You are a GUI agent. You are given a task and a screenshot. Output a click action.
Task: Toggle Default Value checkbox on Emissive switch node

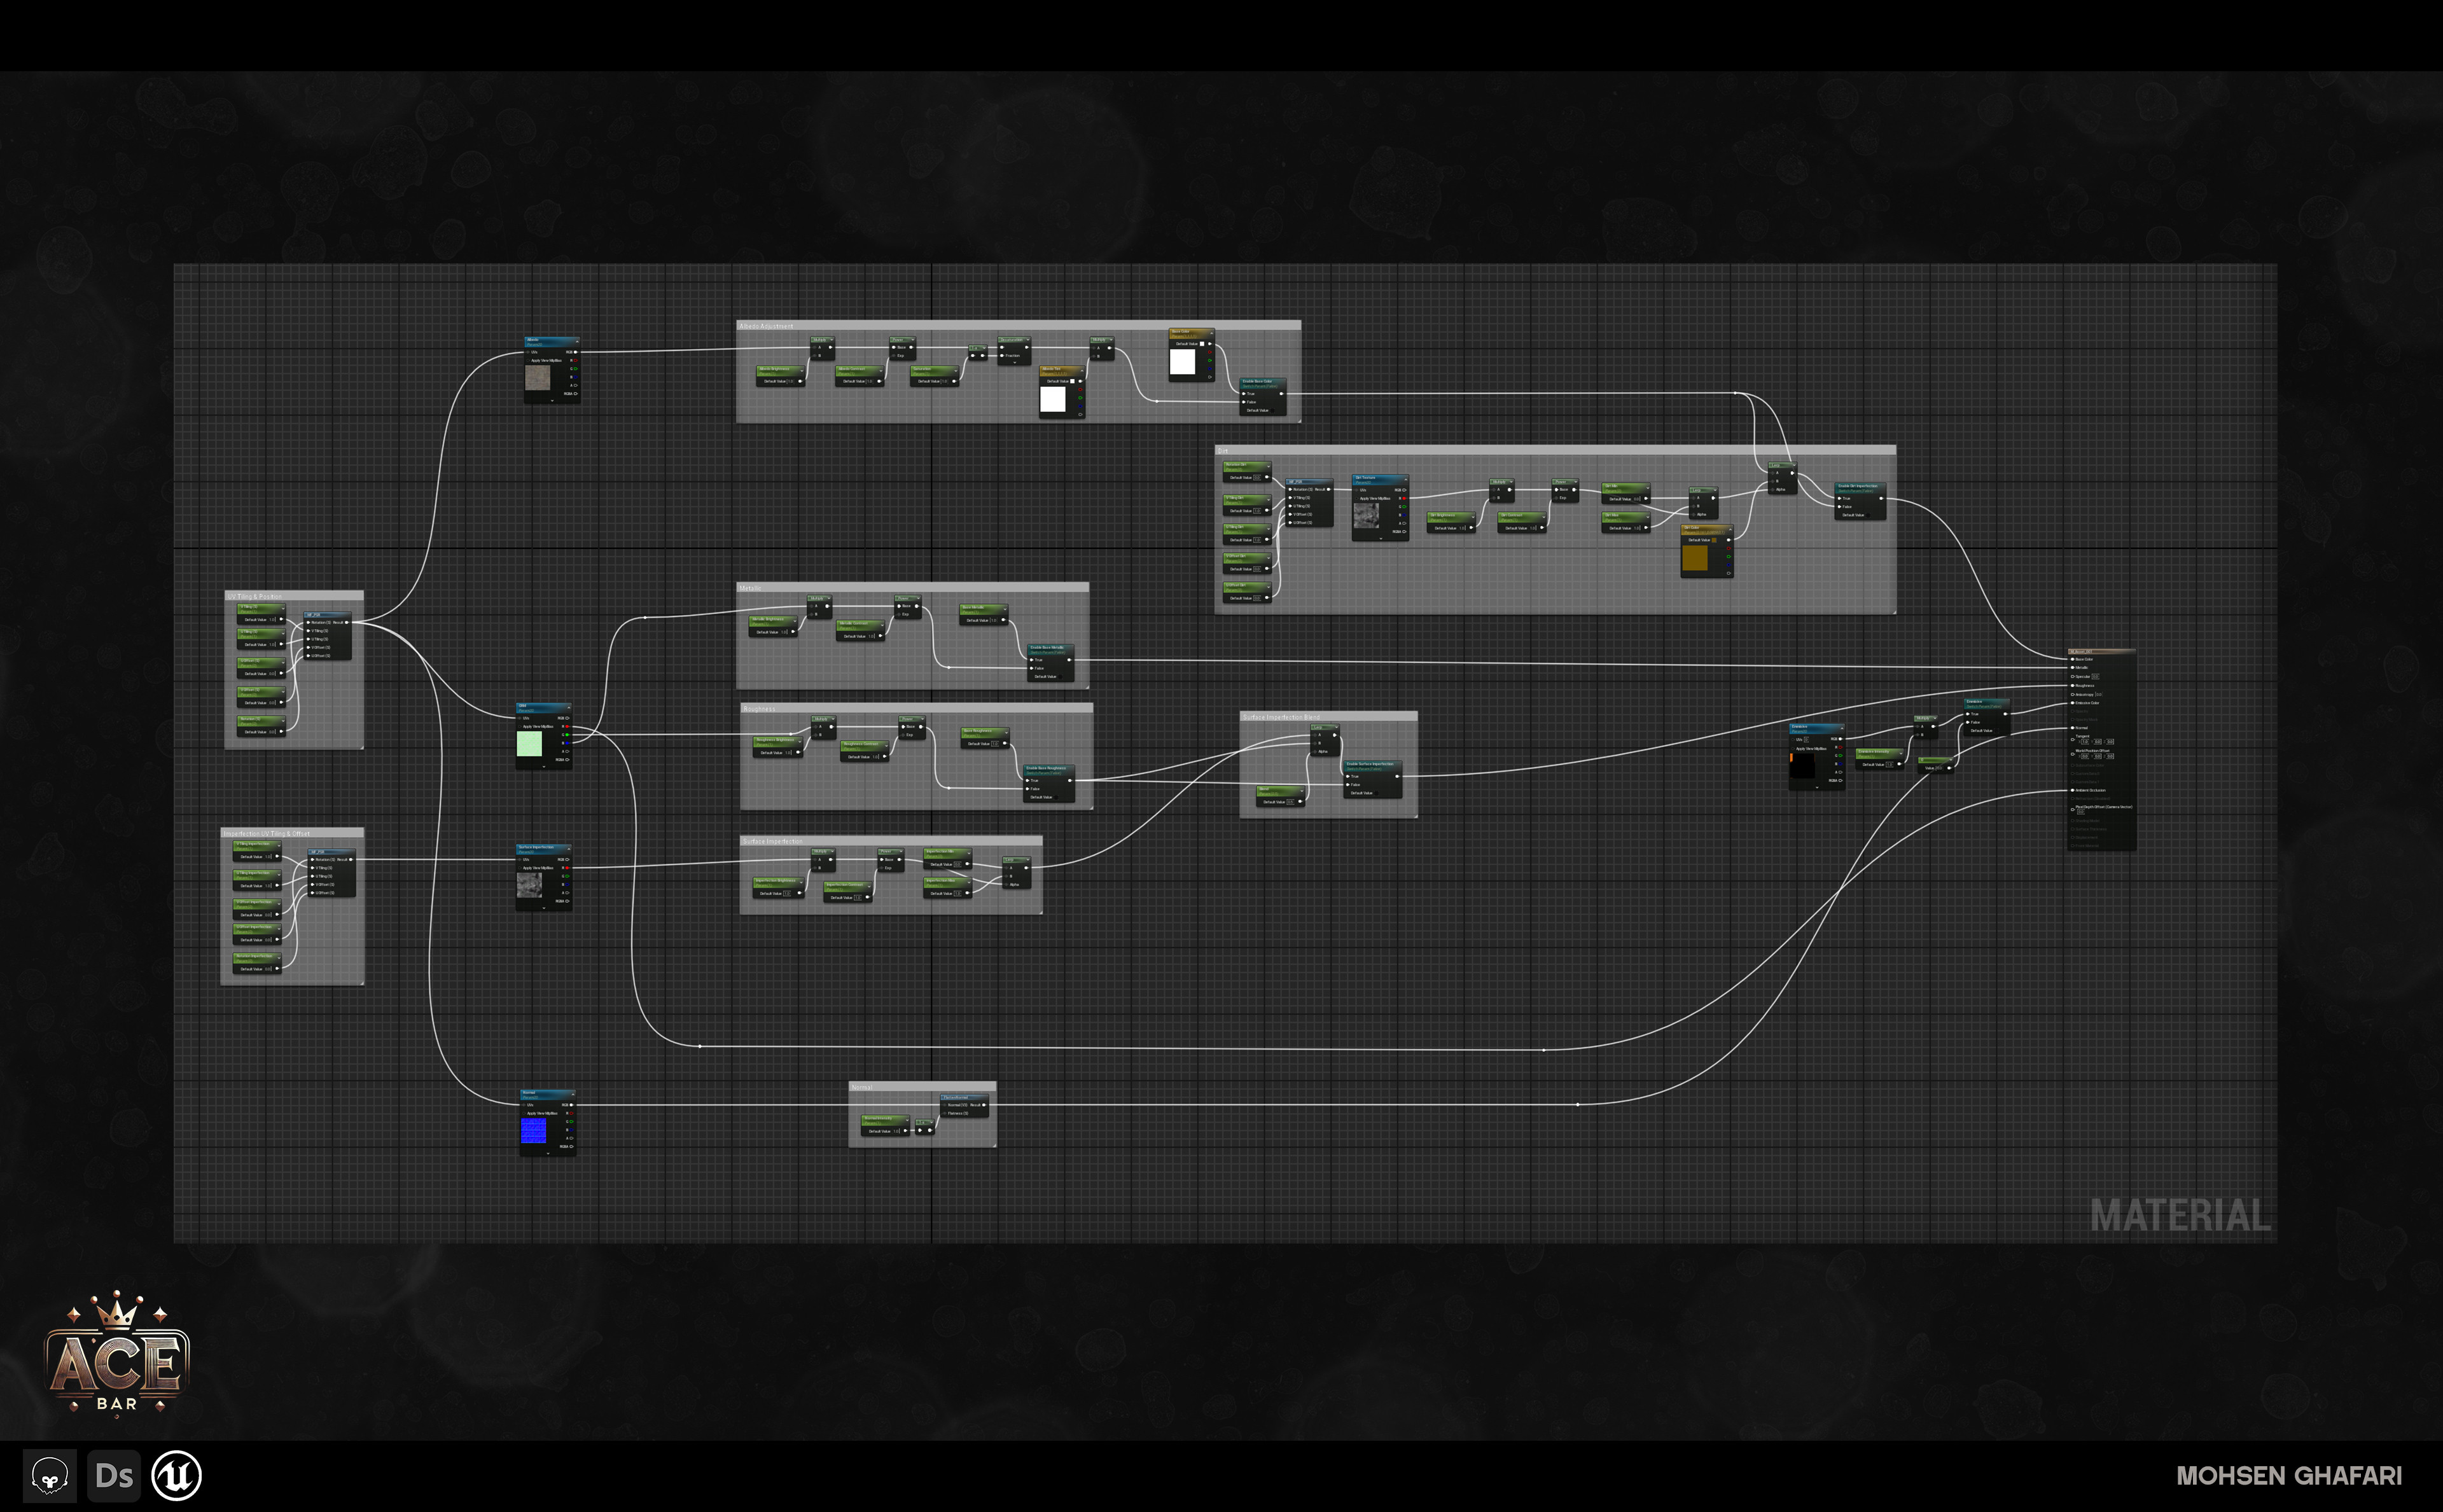pos(1996,731)
